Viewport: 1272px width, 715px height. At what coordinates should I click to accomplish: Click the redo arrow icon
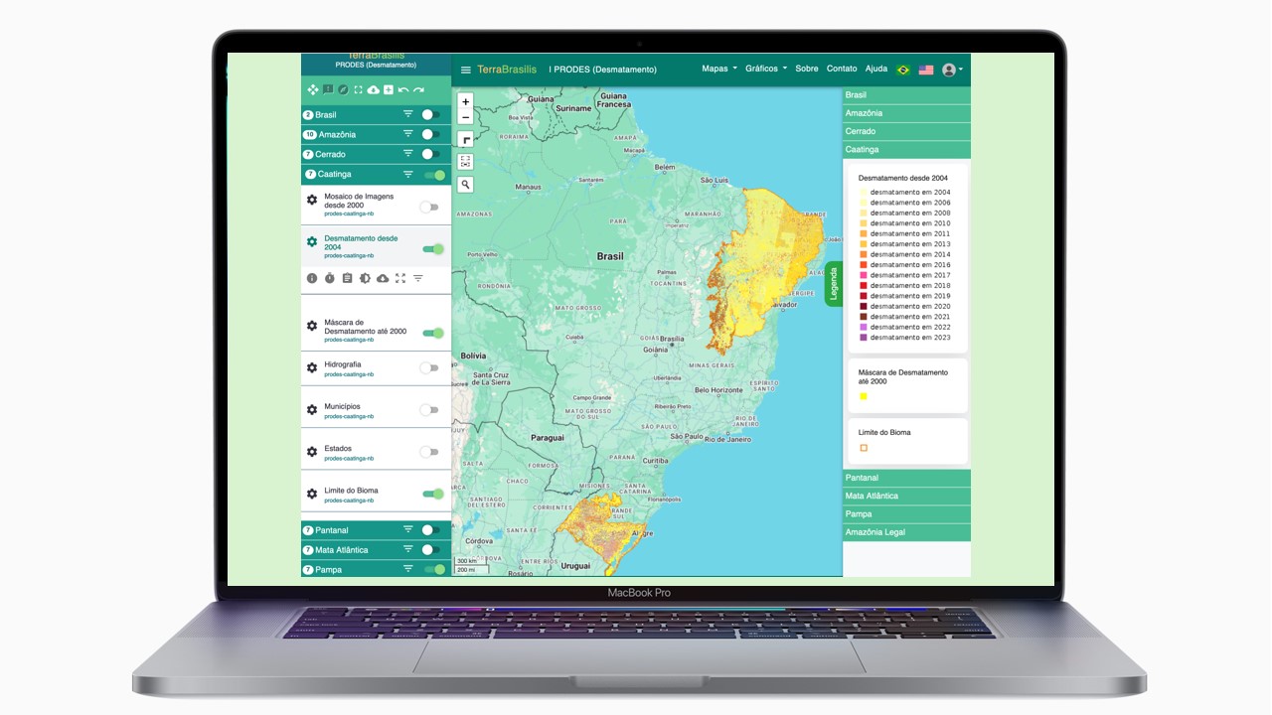click(x=418, y=89)
